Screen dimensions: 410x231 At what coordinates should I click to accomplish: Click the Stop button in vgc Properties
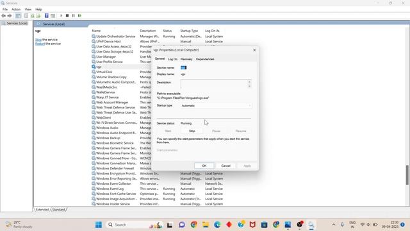pyautogui.click(x=192, y=131)
